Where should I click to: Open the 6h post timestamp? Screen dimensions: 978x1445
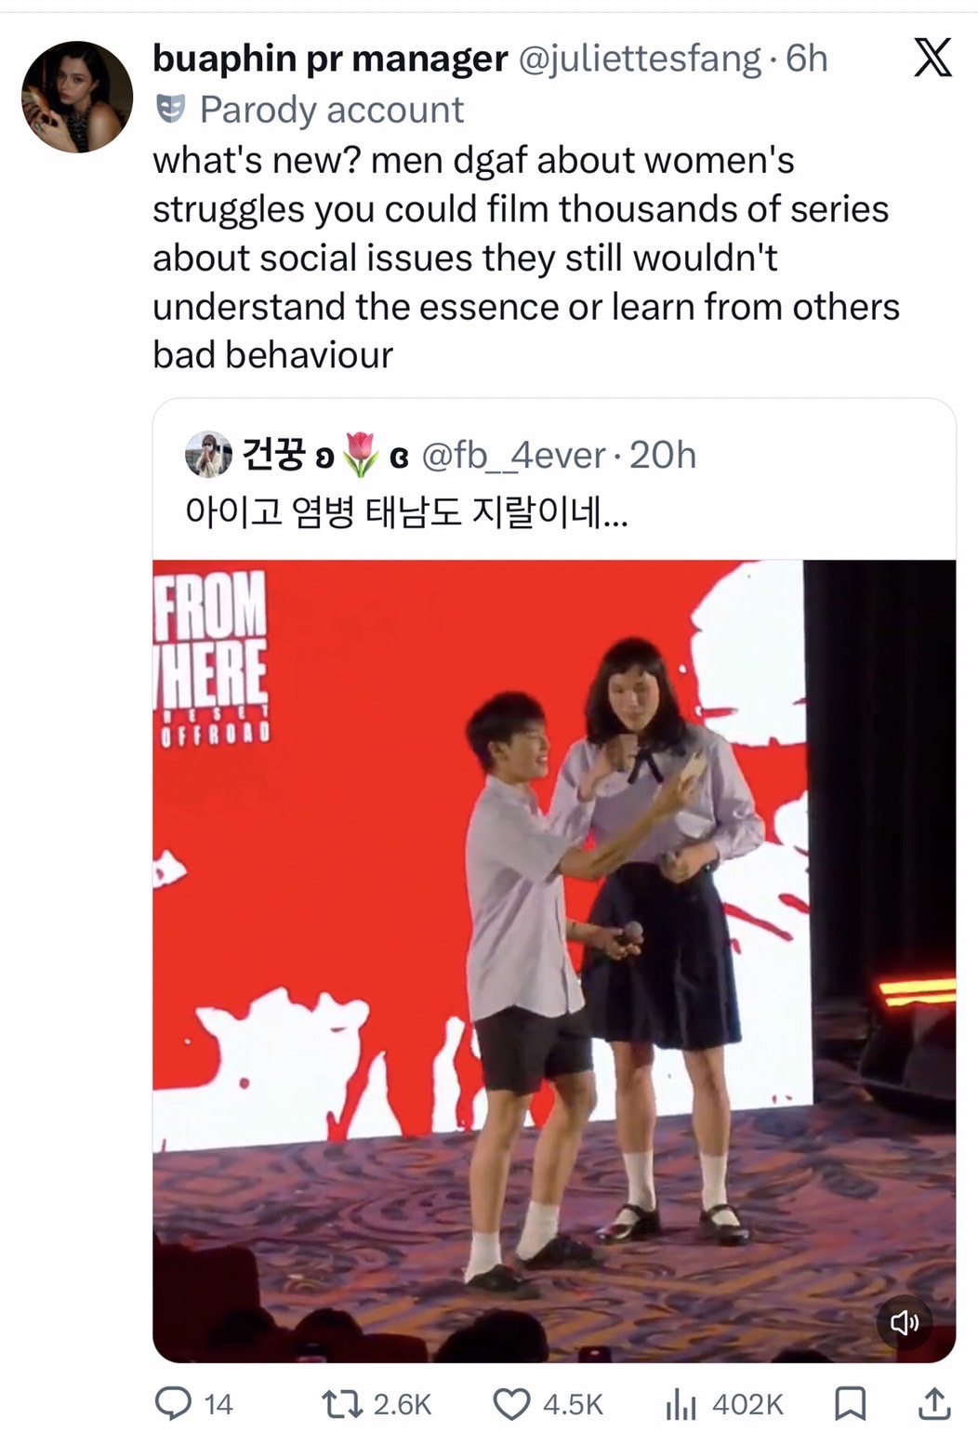(807, 59)
